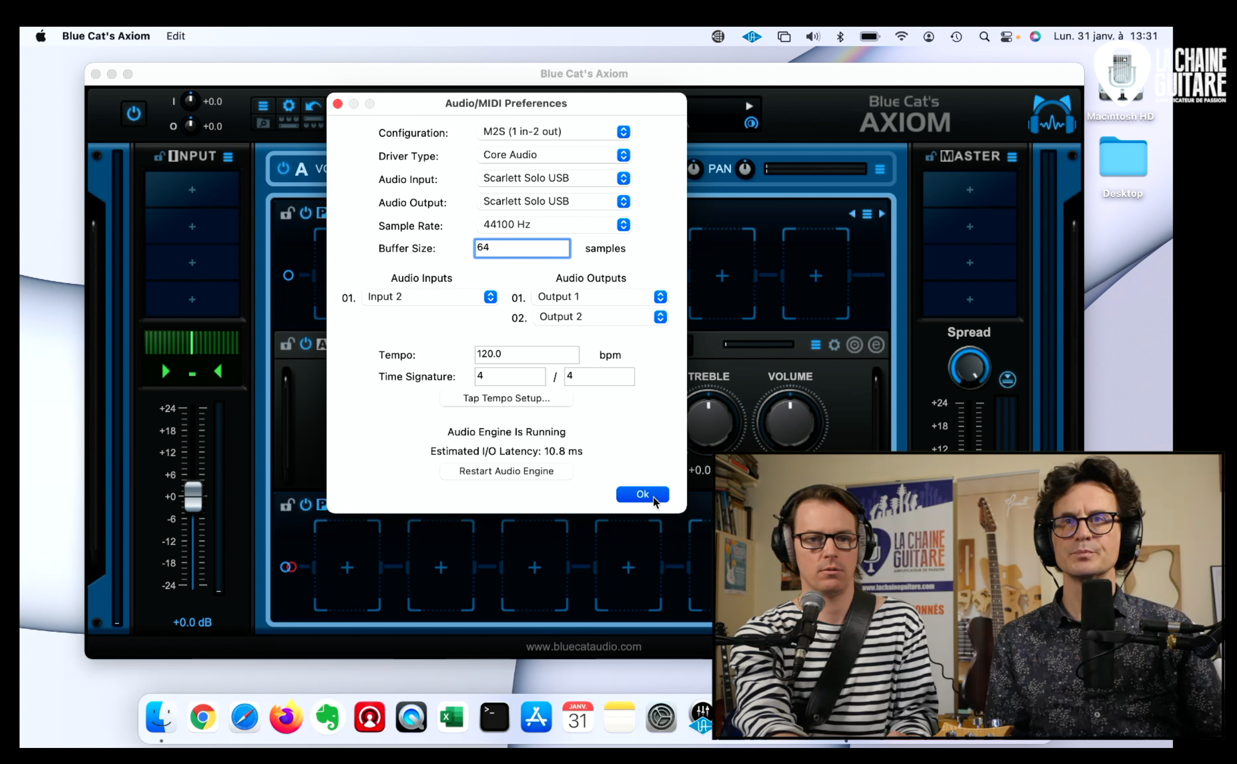1237x764 pixels.
Task: Open the Sample Rate dropdown
Action: click(554, 225)
